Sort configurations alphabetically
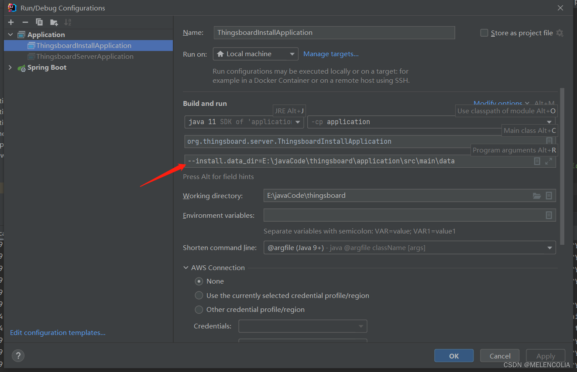577x372 pixels. pyautogui.click(x=68, y=22)
